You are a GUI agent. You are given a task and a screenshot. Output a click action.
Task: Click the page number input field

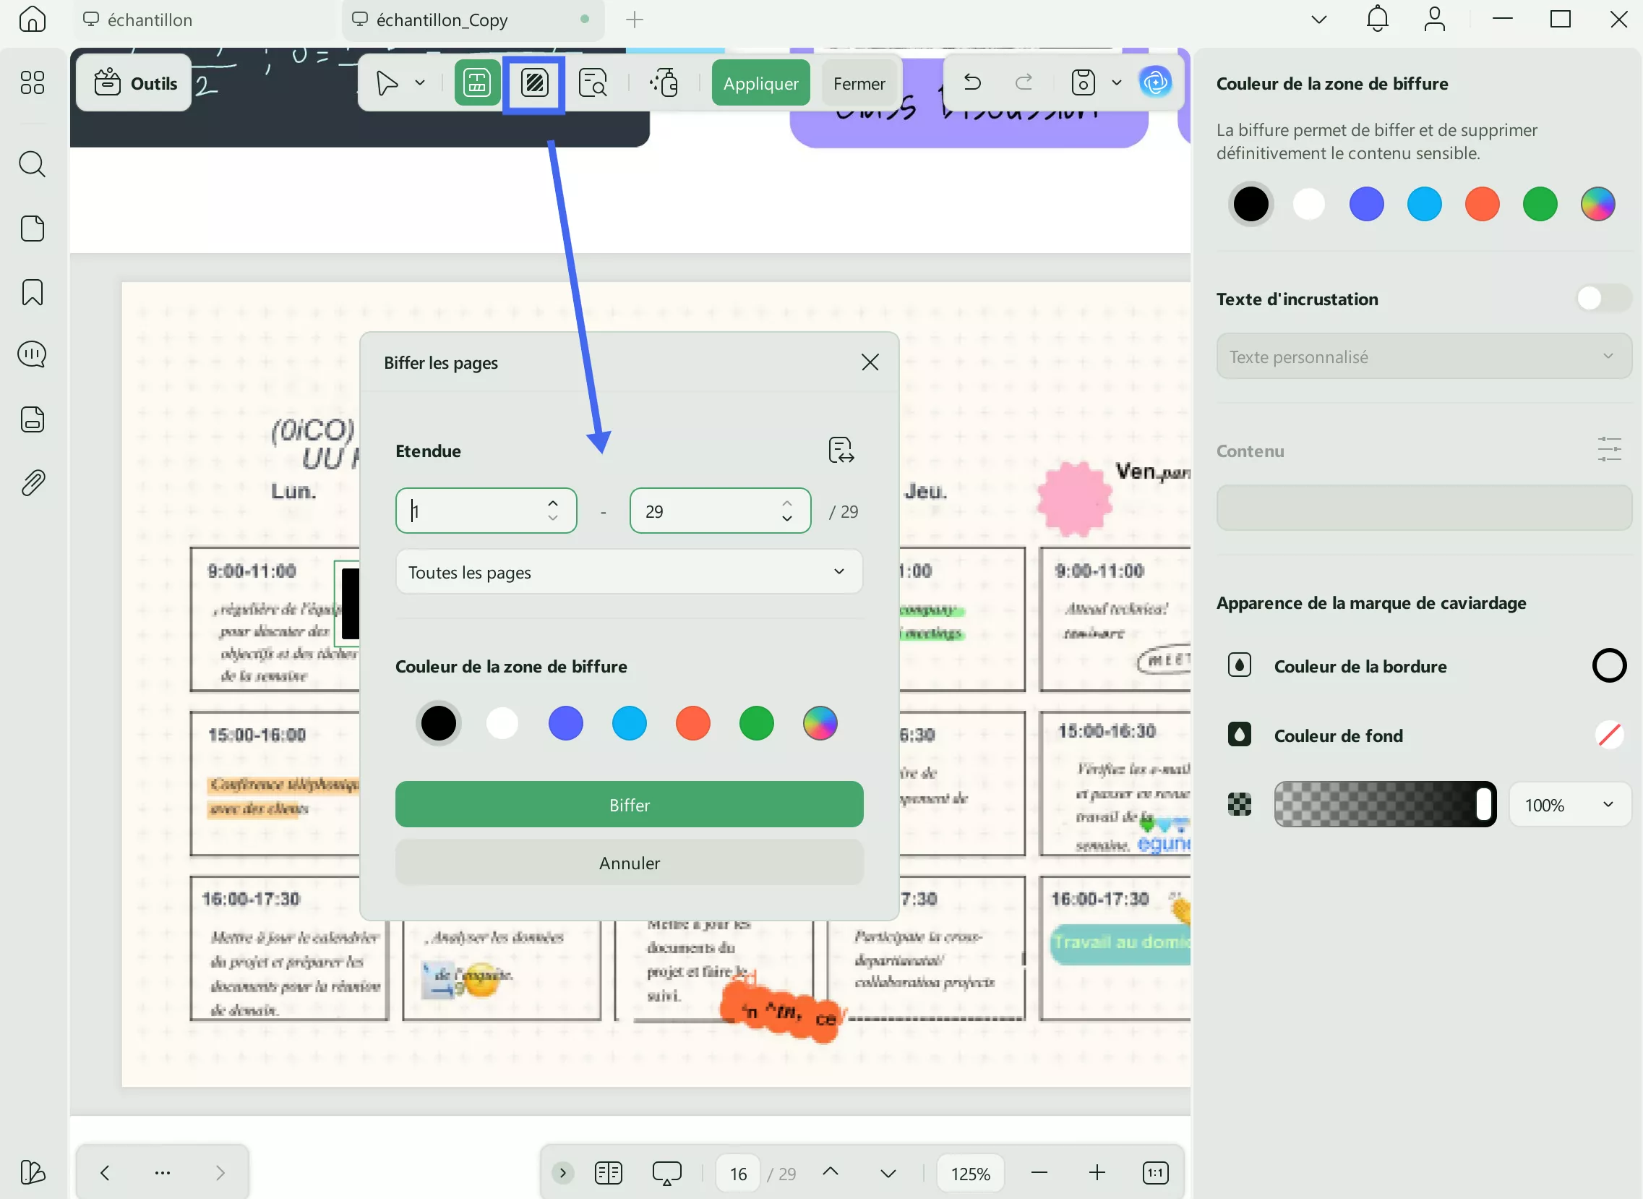click(x=738, y=1172)
